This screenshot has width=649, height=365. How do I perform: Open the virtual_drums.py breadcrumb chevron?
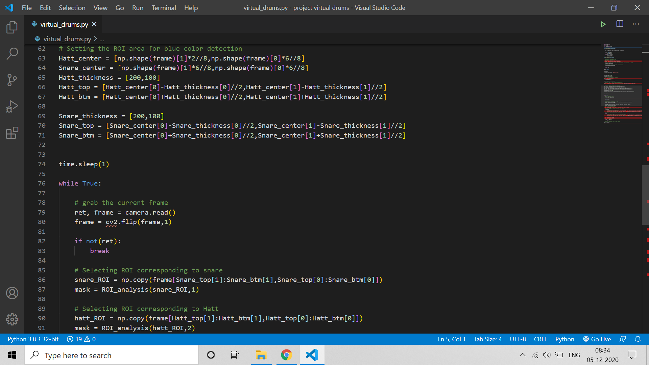[95, 39]
